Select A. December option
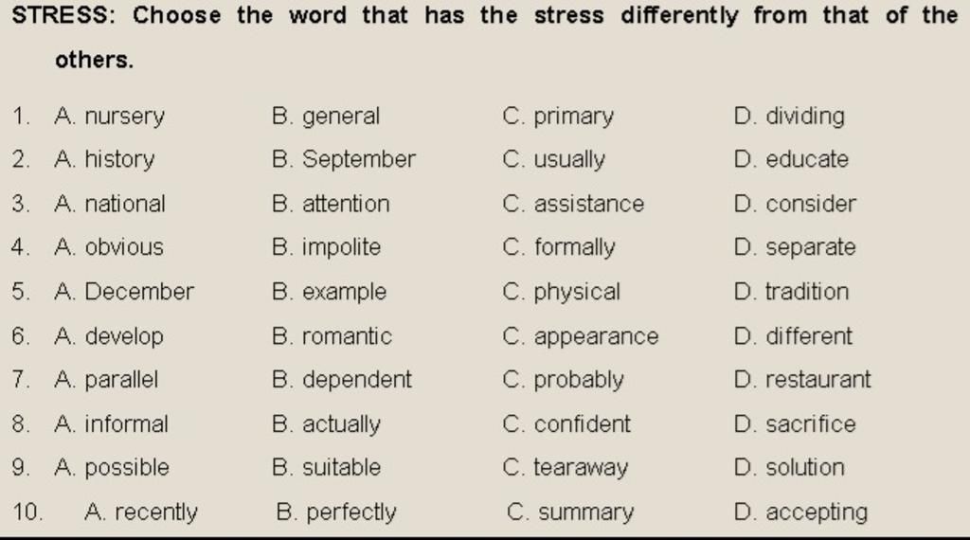Image resolution: width=970 pixels, height=540 pixels. tap(124, 292)
